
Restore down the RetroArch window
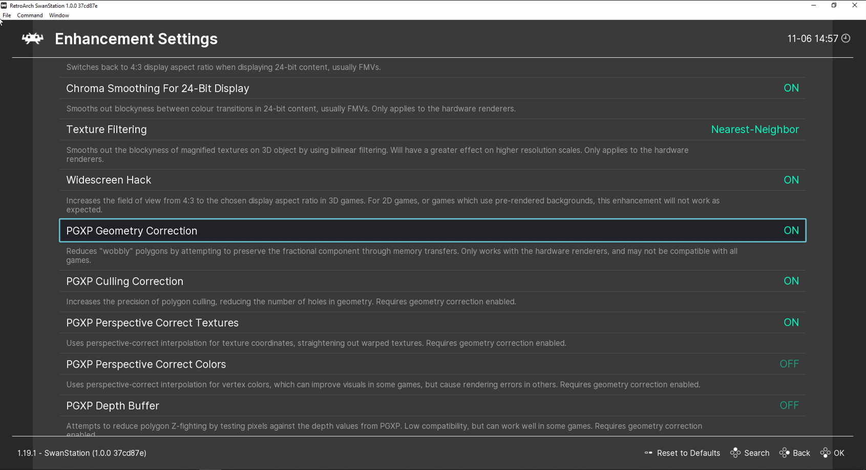point(834,6)
